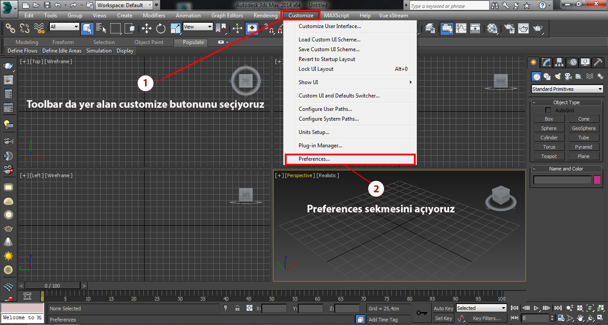Open the Rendered Frame Window icon

(523, 28)
